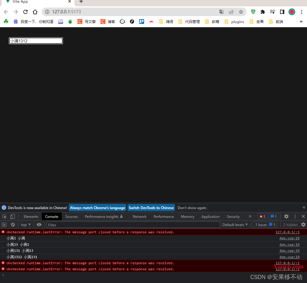Open DevTools customize three-dot menu
Viewport: 307px width, 283px height.
pyautogui.click(x=295, y=216)
